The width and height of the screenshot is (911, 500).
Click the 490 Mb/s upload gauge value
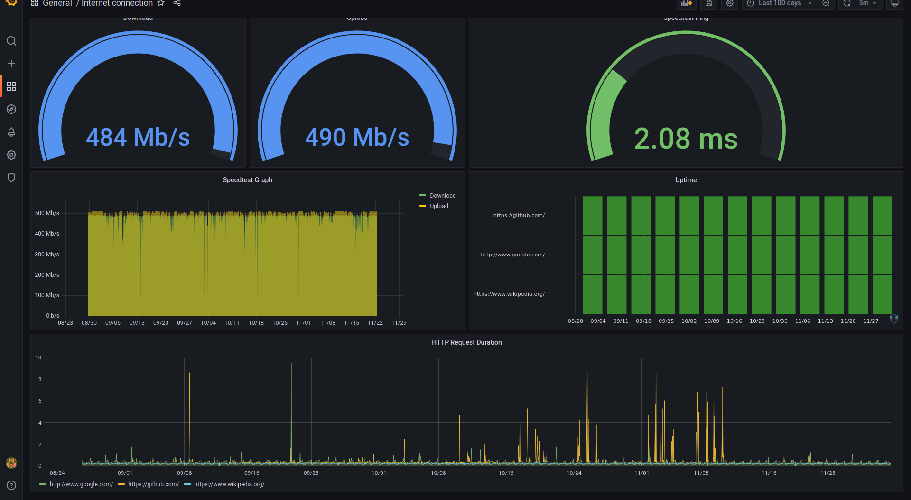click(357, 138)
